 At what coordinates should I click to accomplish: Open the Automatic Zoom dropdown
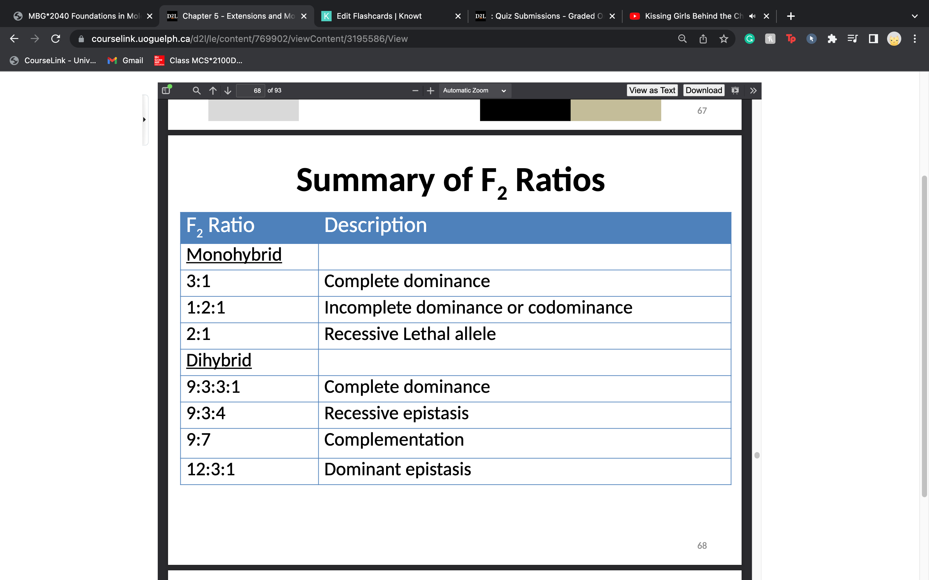pyautogui.click(x=475, y=91)
